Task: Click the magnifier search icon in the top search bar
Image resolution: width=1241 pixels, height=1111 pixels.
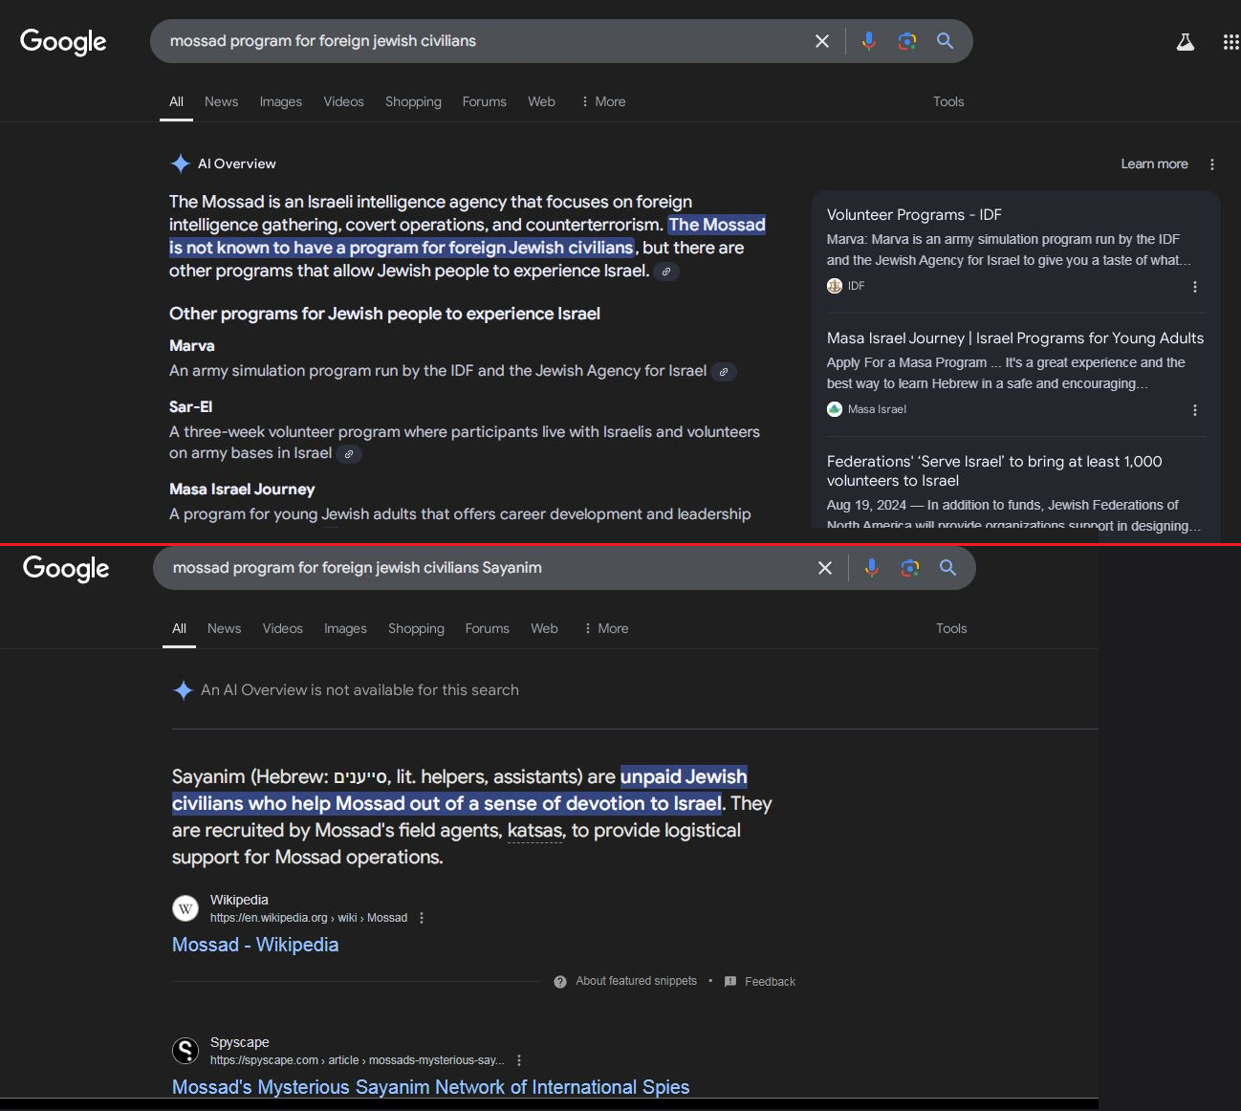Action: [945, 41]
